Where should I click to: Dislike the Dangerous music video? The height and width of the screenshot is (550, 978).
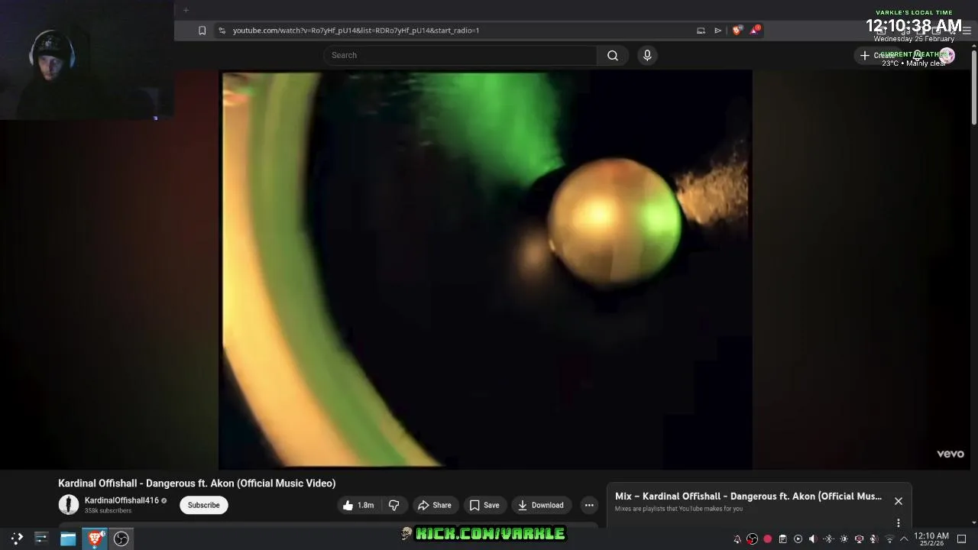coord(393,505)
